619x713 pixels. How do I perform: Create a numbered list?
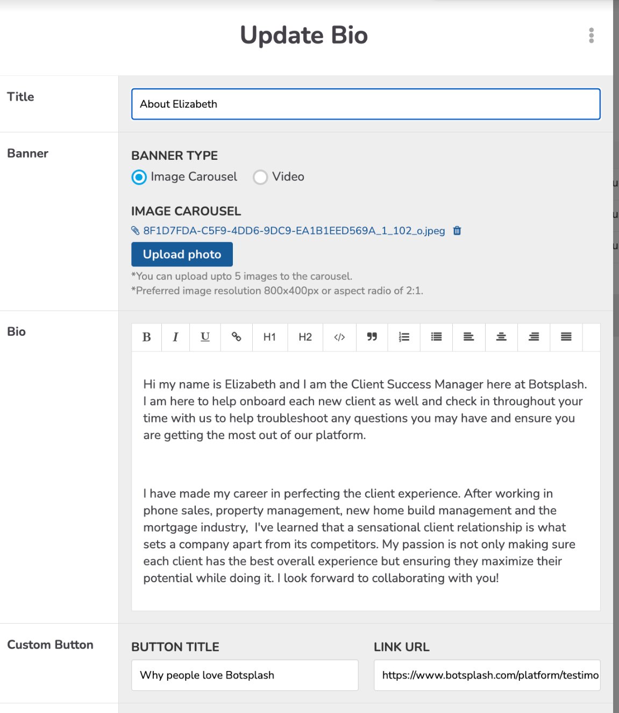click(x=404, y=337)
